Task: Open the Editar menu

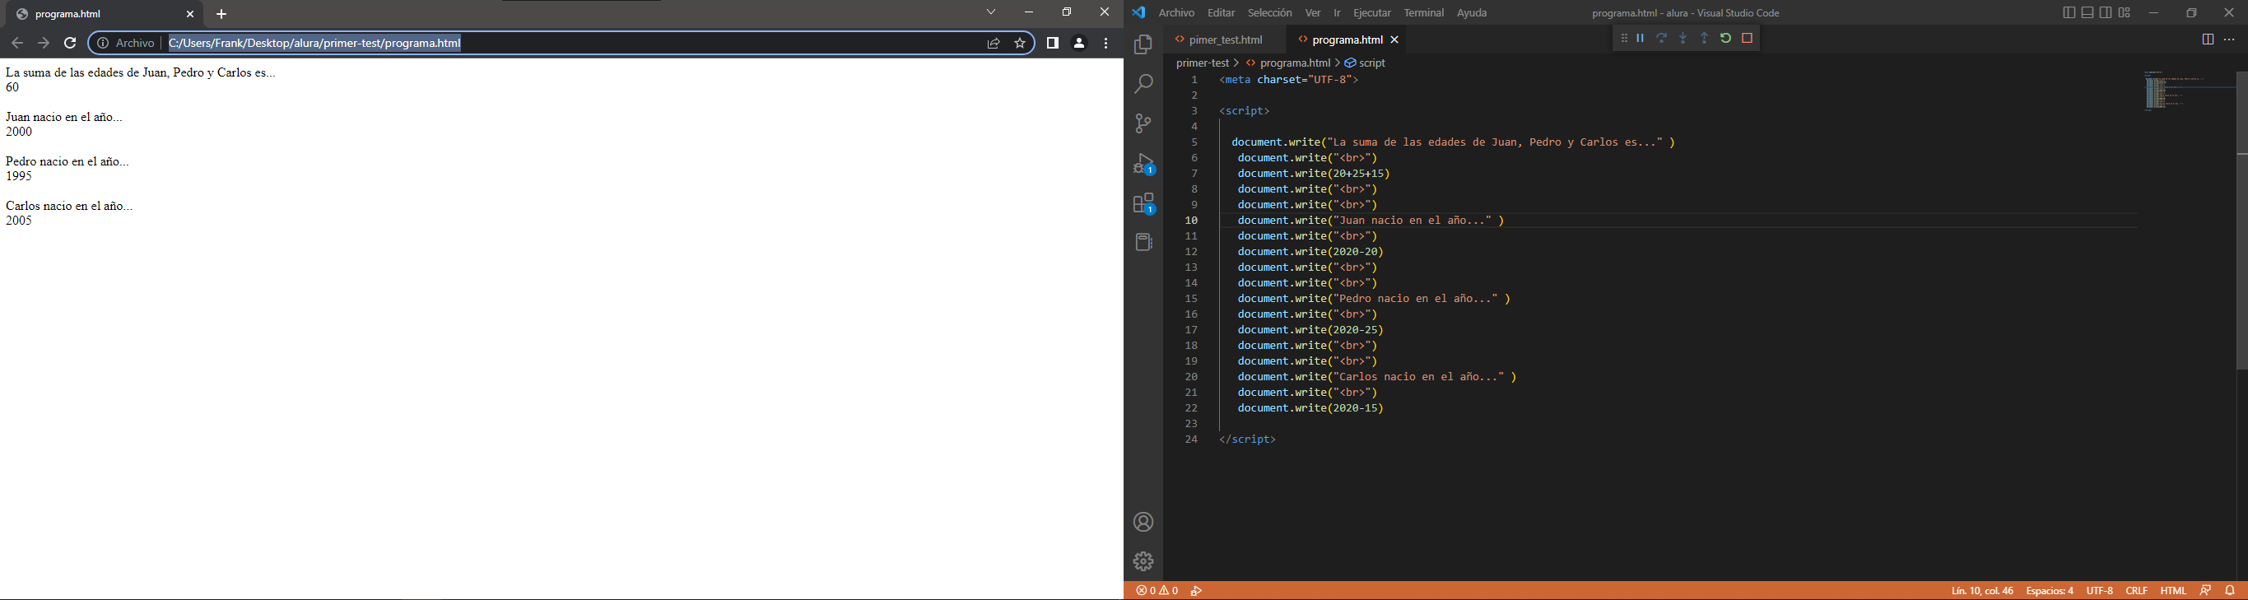Action: pos(1221,13)
